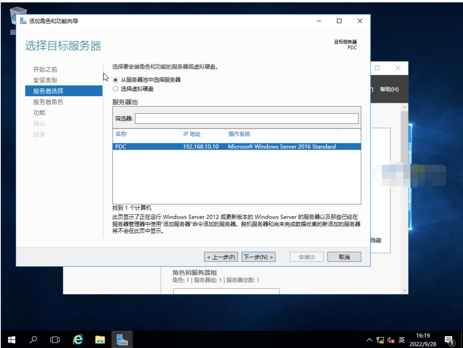Sort by 名称 column header
The image size is (463, 348).
121,134
